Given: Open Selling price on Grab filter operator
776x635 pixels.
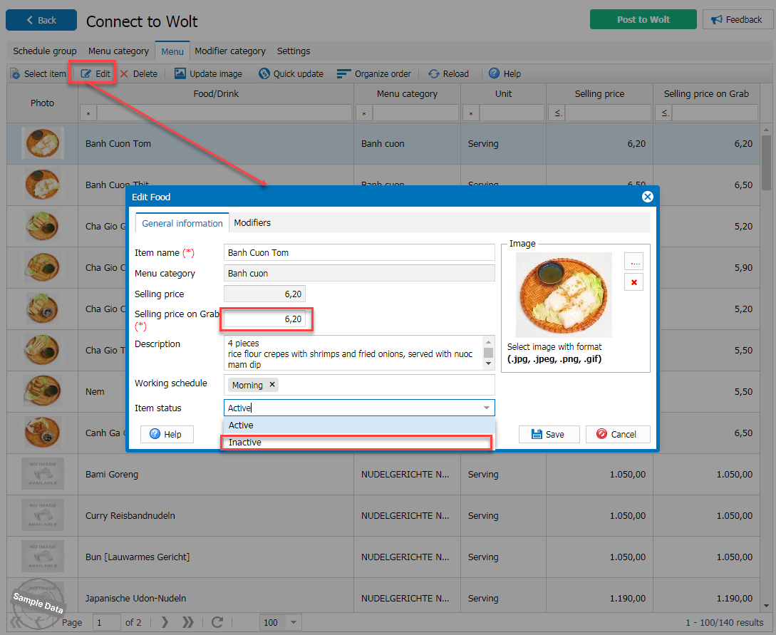Looking at the screenshot, I should point(664,113).
